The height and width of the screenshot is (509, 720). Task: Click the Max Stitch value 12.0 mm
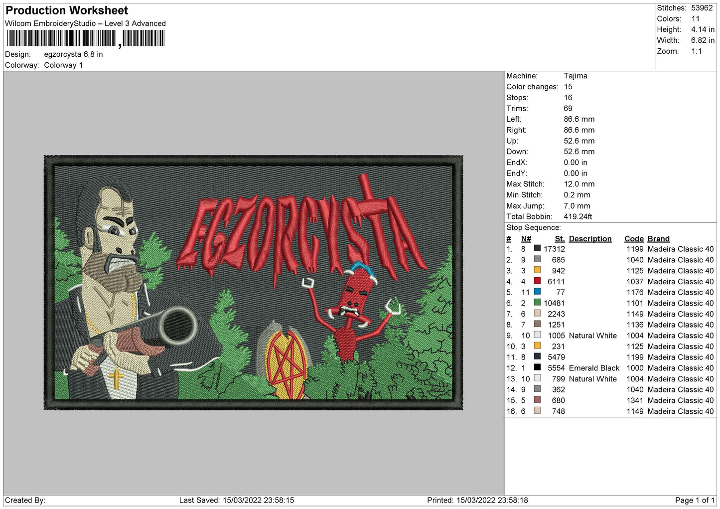click(579, 184)
